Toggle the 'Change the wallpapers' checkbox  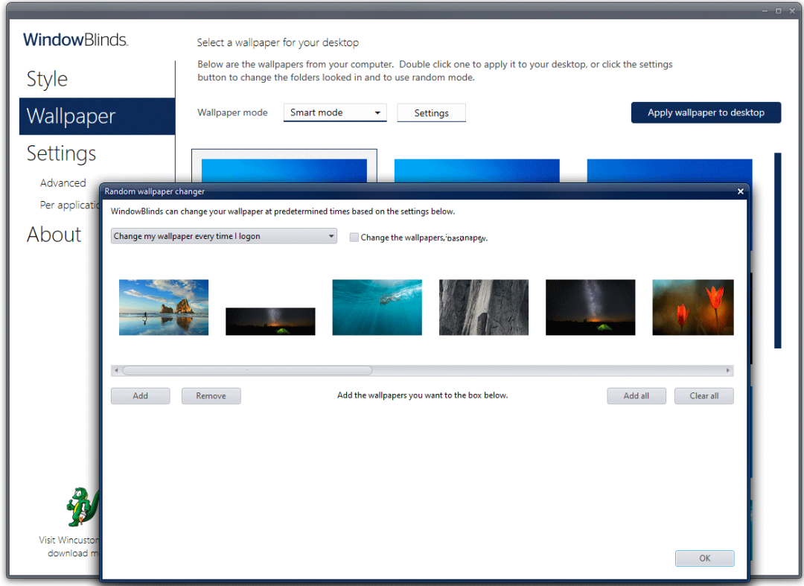click(x=354, y=238)
